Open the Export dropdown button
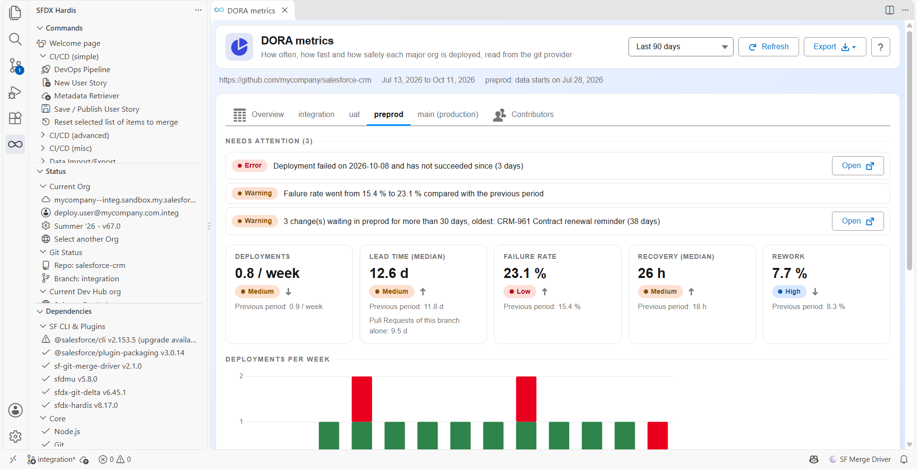The image size is (917, 469). [x=834, y=47]
